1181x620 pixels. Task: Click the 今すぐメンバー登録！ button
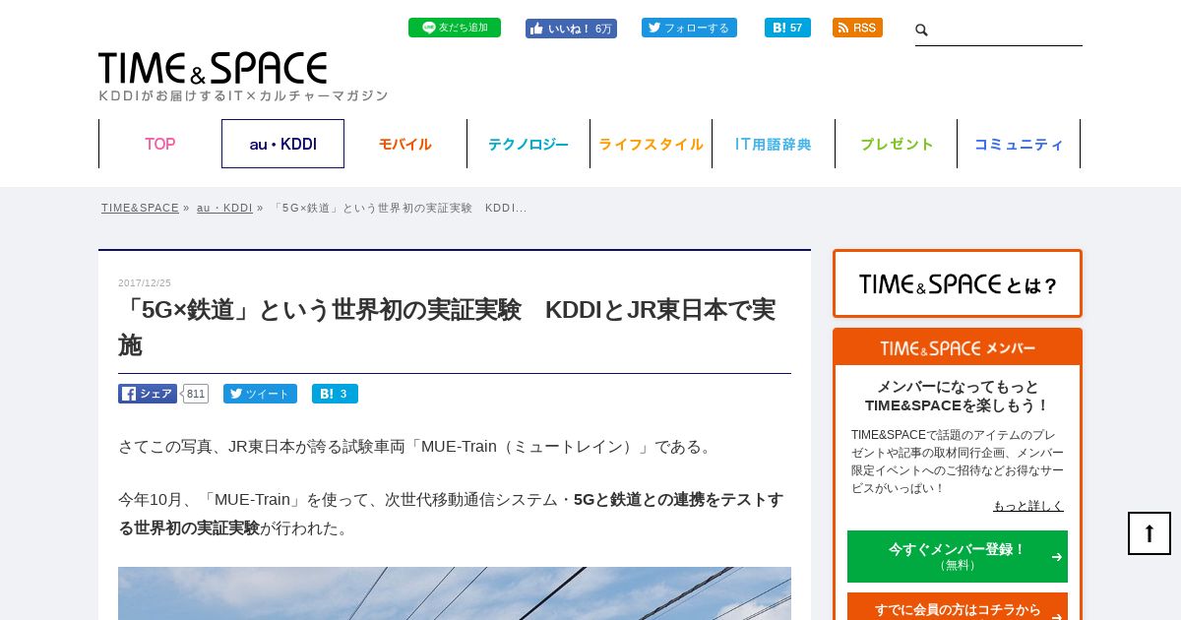tap(958, 556)
